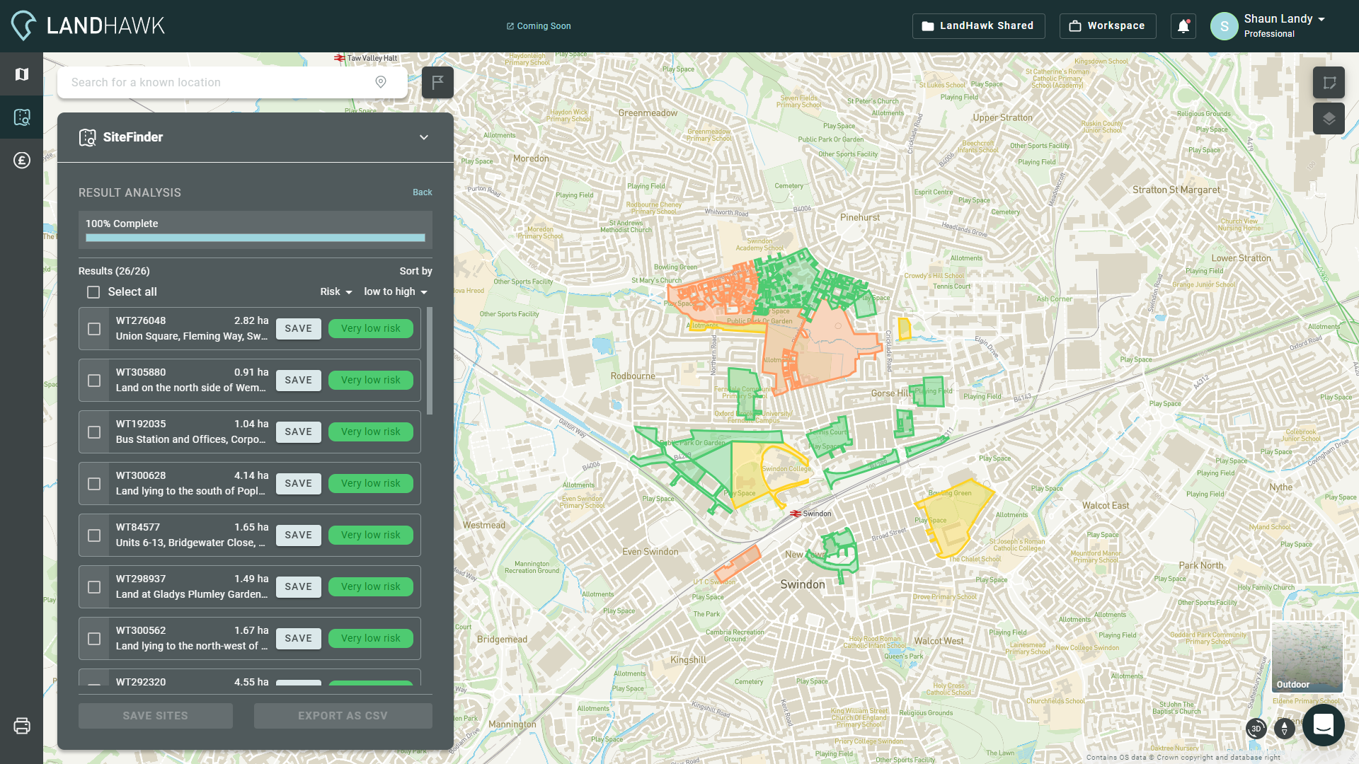The height and width of the screenshot is (764, 1359).
Task: Save site WT84577
Action: (298, 536)
